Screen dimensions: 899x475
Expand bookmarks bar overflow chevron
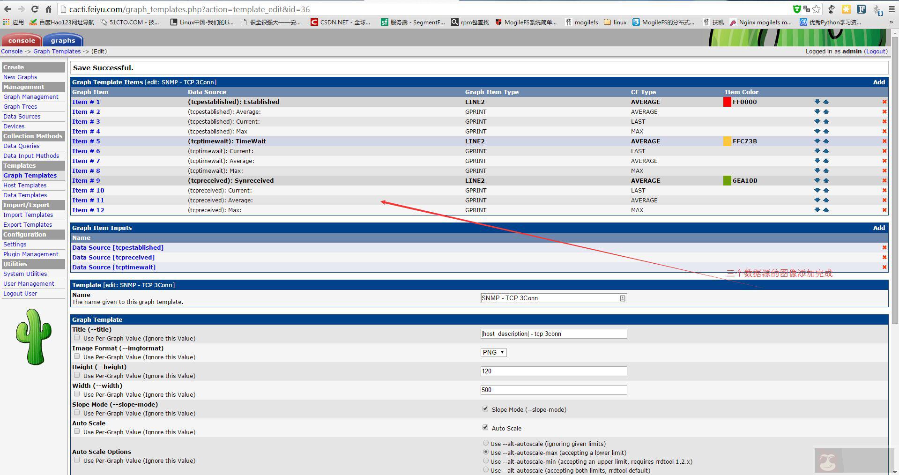(891, 22)
